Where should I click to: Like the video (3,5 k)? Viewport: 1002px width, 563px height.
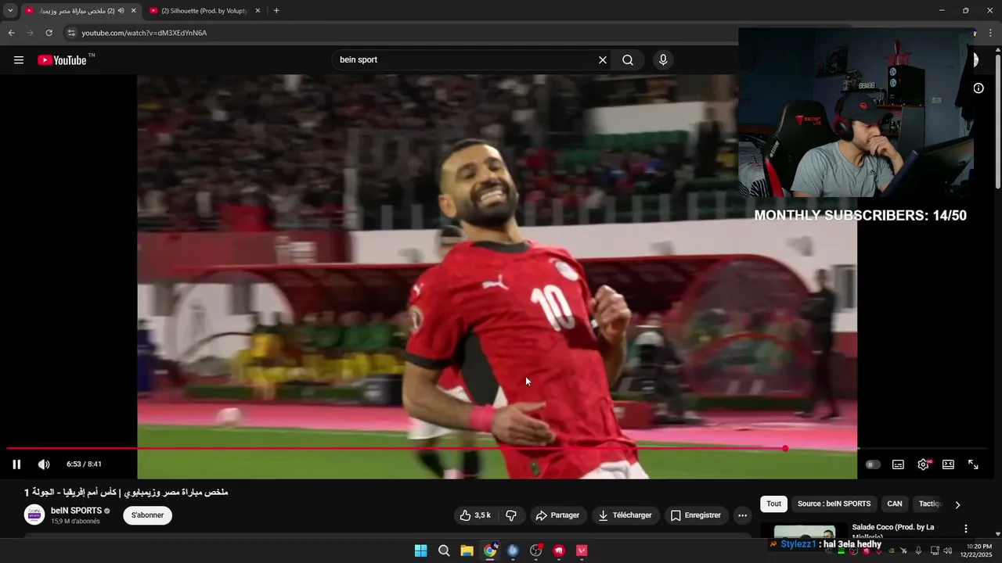pos(475,515)
